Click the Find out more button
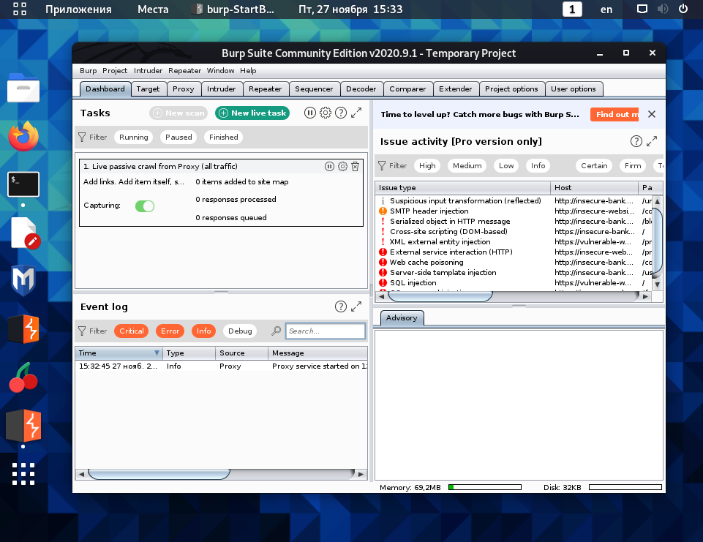Screen dimensions: 703x542 click(614, 114)
